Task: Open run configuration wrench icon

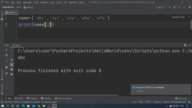Action: 7,55
